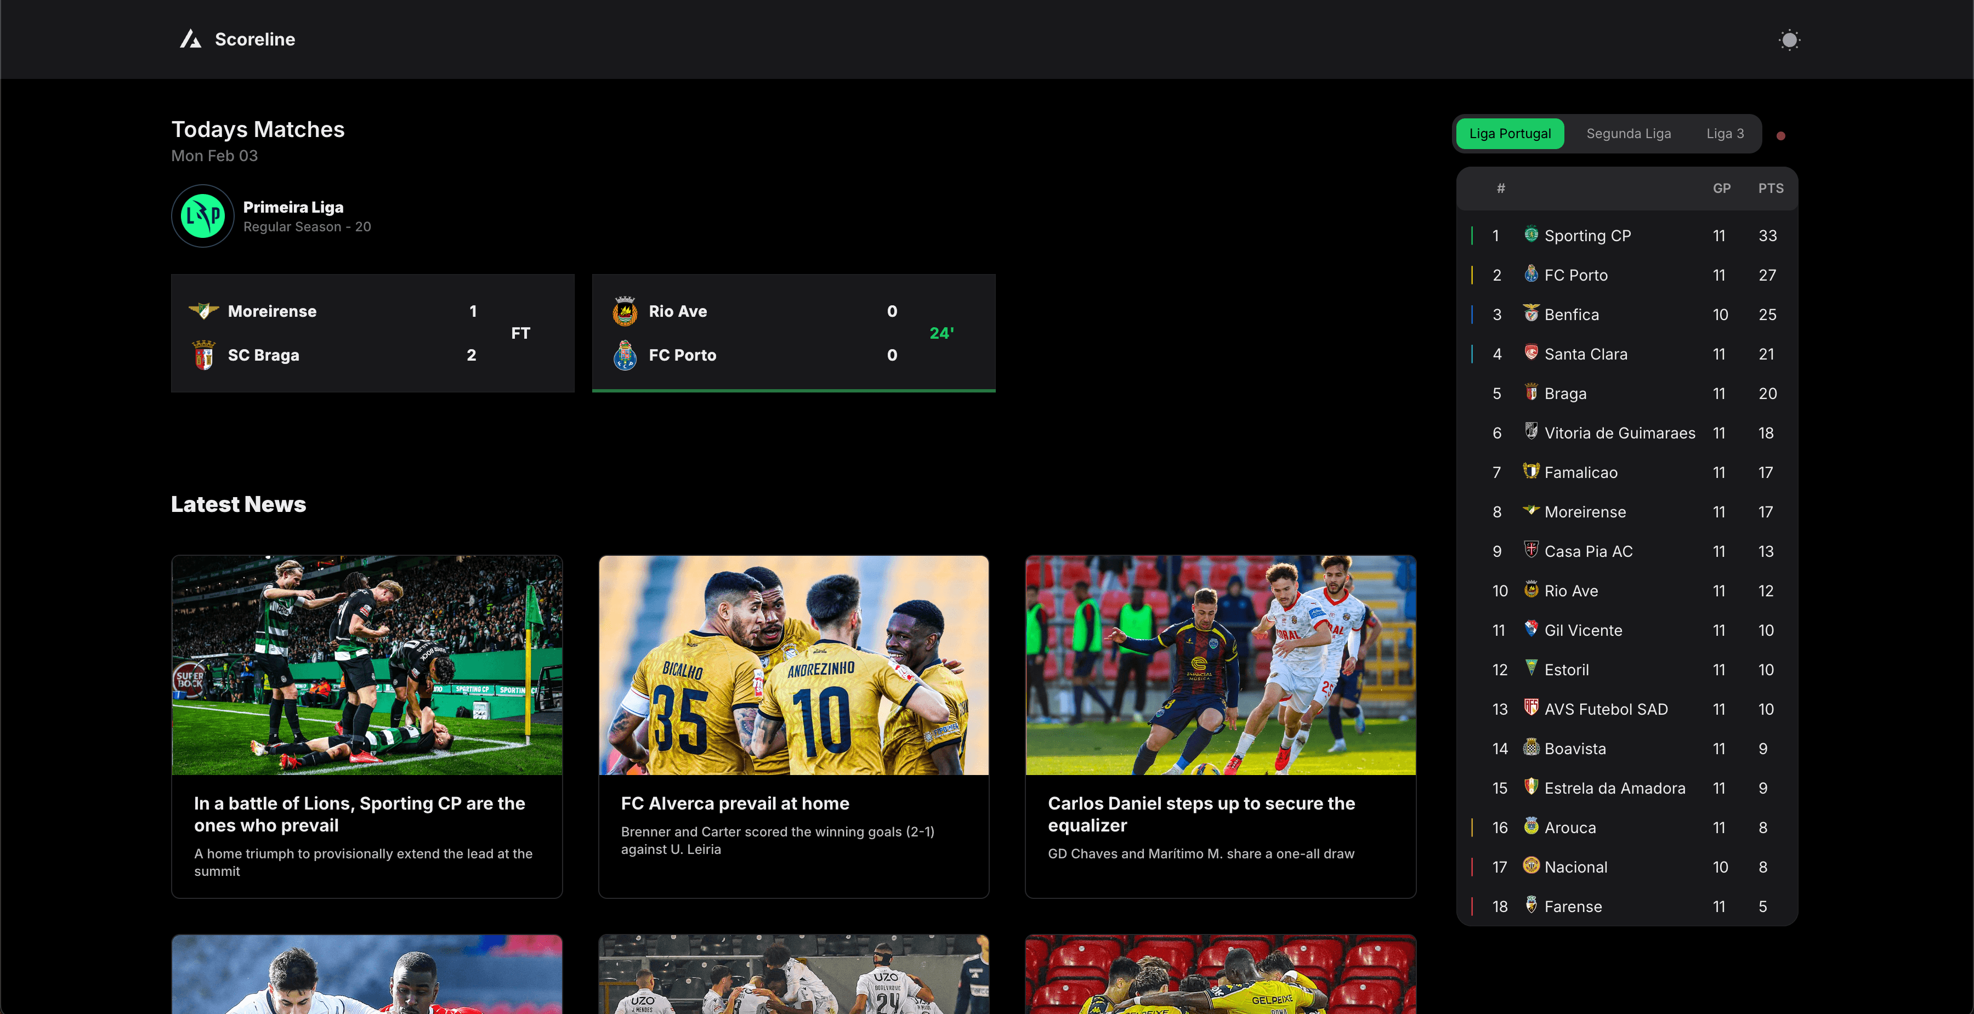Click Farense crest in standings
The width and height of the screenshot is (1974, 1014).
pos(1531,904)
